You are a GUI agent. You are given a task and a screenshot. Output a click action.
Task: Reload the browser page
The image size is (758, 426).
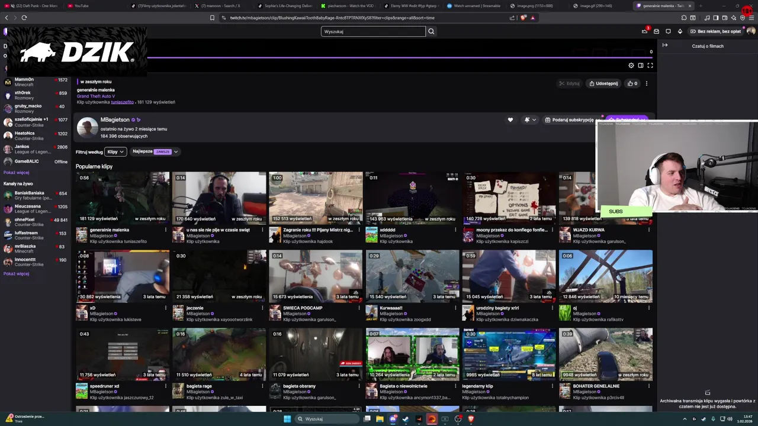click(x=24, y=18)
